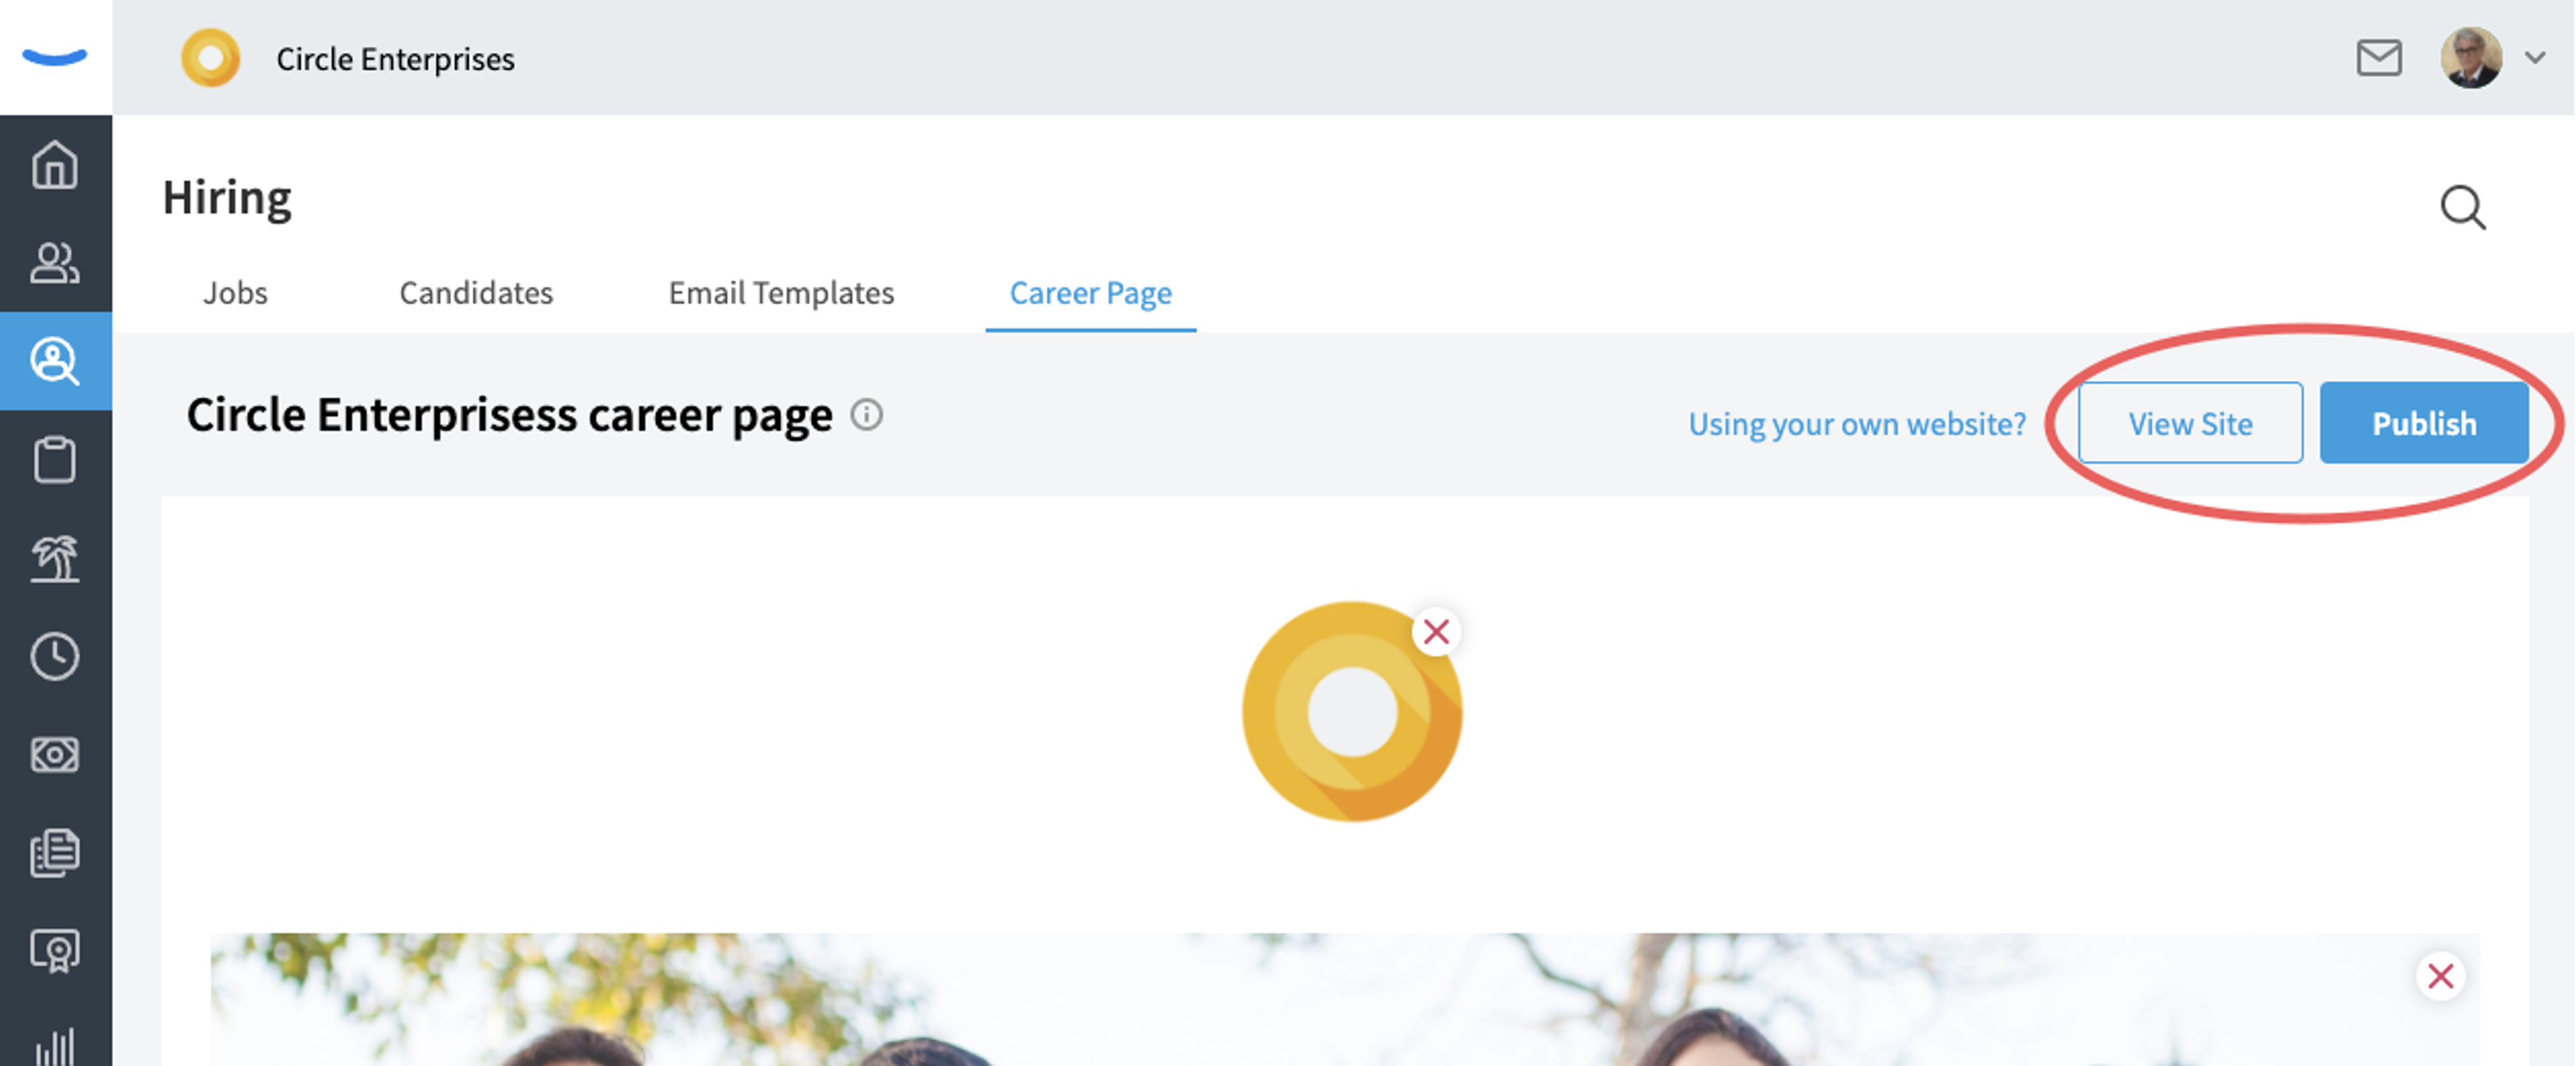Remove the company logo with red X

(x=1436, y=631)
